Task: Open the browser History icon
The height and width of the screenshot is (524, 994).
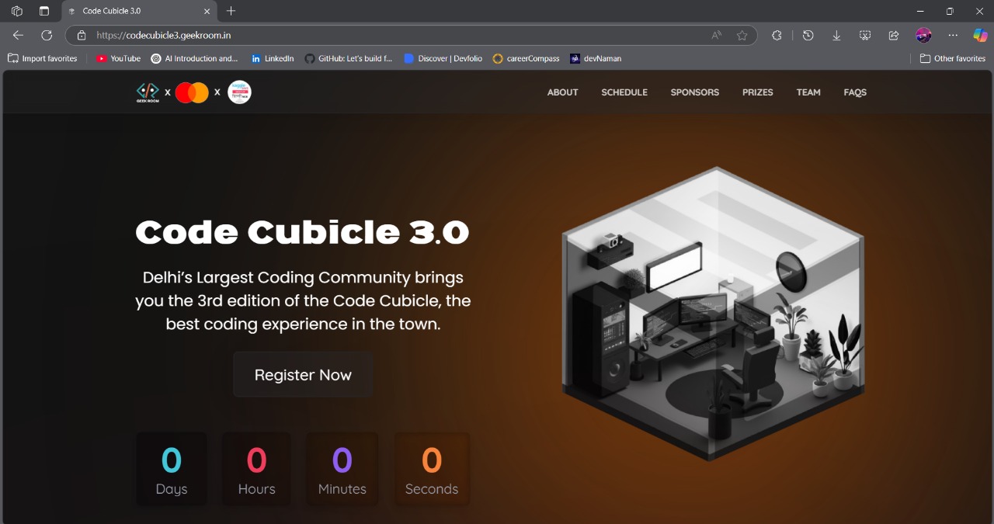Action: coord(808,35)
